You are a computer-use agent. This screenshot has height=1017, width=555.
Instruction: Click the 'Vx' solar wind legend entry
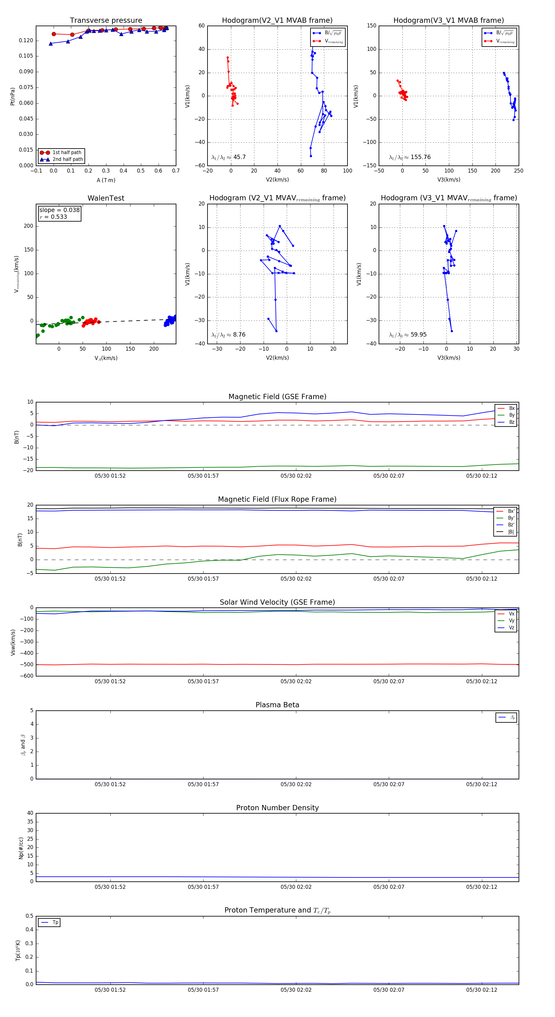[x=506, y=614]
